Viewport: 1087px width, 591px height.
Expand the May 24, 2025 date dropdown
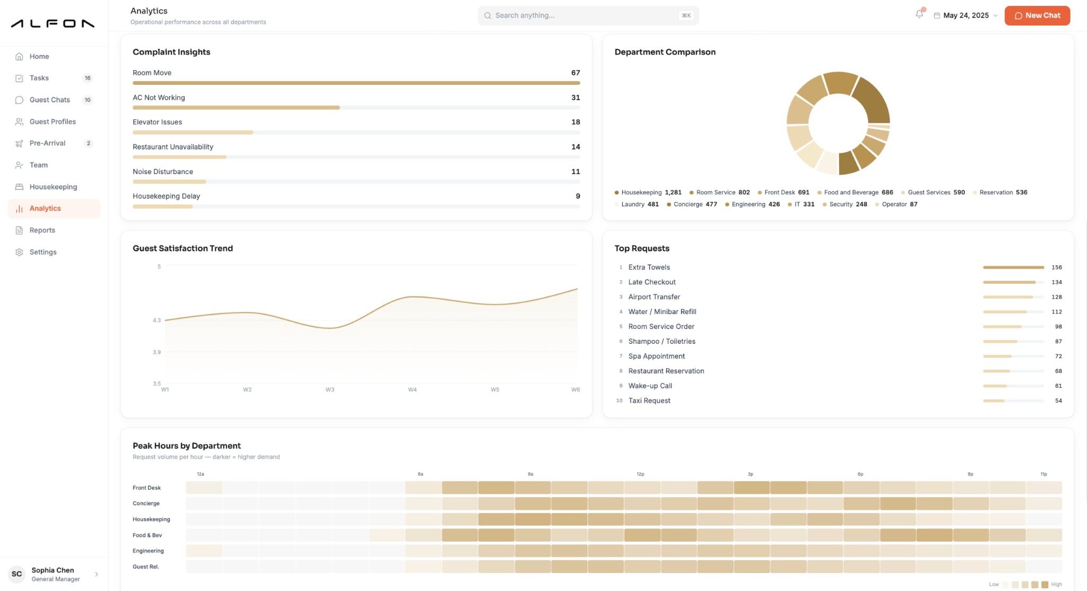[965, 15]
